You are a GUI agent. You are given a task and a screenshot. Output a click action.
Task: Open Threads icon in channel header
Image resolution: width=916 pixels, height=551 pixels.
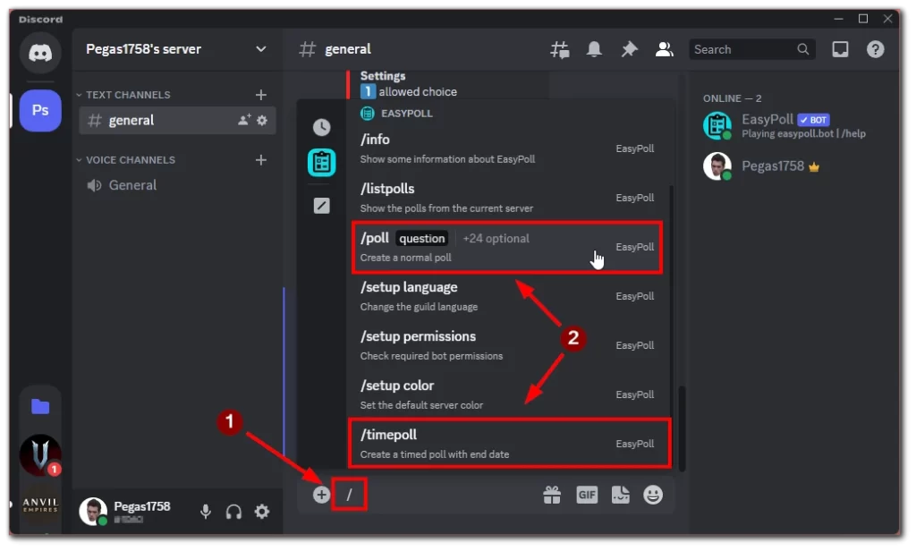[560, 50]
